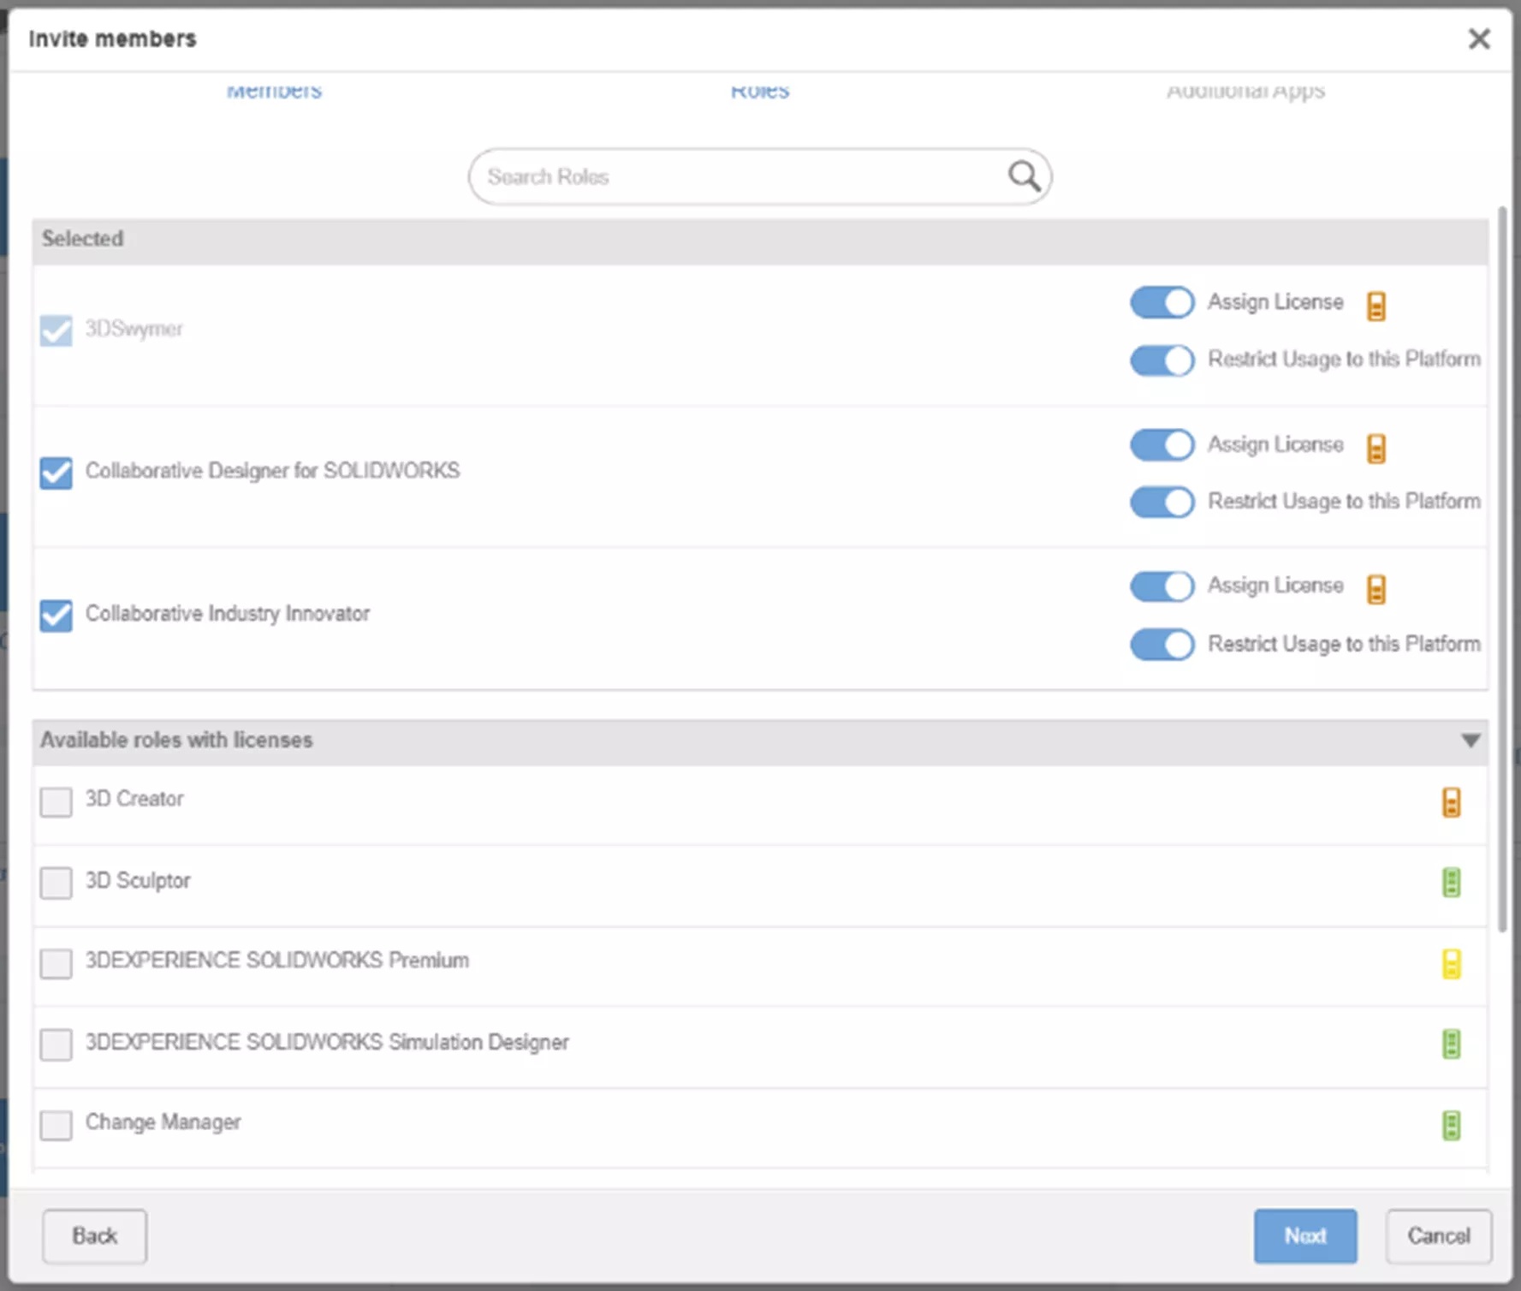Click green license icon for Change Manager
Image resolution: width=1521 pixels, height=1291 pixels.
pos(1451,1125)
